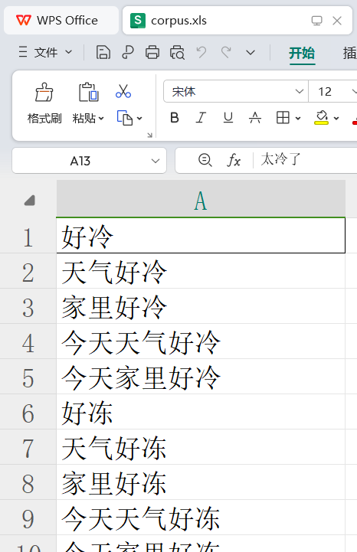Image resolution: width=357 pixels, height=552 pixels.
Task: Select row 7 header
Action: click(x=28, y=447)
